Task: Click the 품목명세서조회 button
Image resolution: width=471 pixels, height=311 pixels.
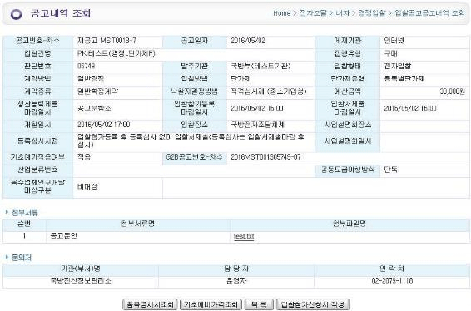Action: [x=150, y=304]
